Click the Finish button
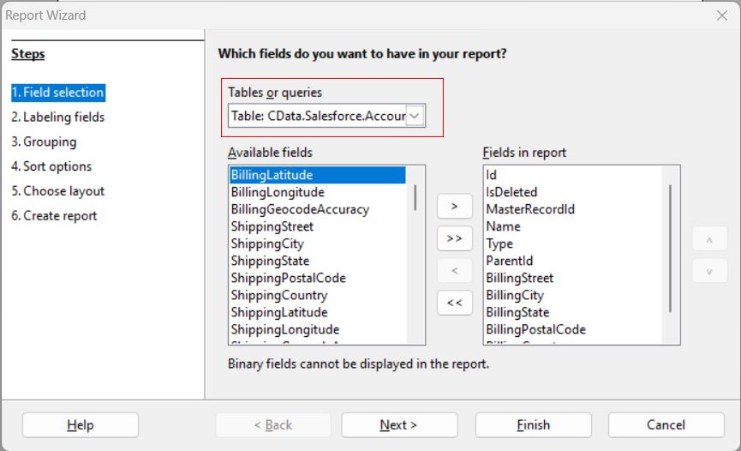Viewport: 741px width, 451px height. click(x=533, y=424)
